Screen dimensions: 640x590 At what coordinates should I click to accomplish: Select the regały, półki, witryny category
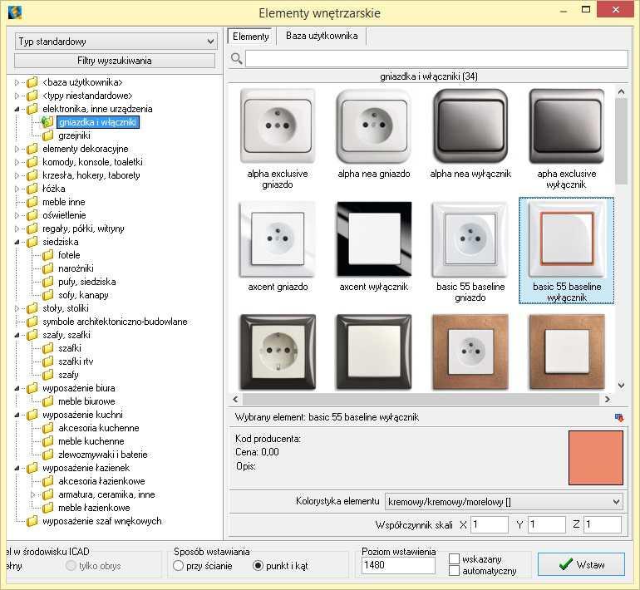coord(83,229)
